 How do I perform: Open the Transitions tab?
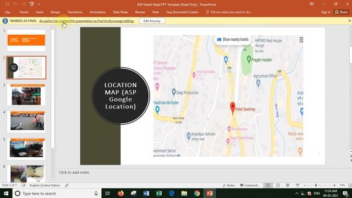(x=75, y=12)
